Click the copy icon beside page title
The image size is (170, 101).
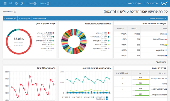tap(118, 12)
